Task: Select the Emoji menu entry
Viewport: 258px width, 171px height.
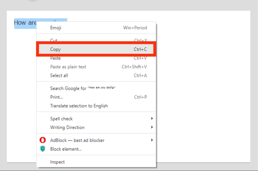Action: coord(56,28)
